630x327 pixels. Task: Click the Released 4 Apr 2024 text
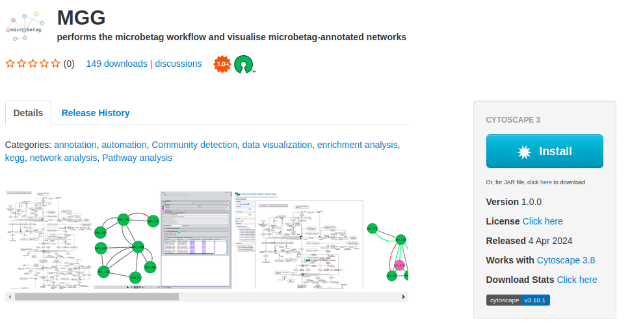529,241
